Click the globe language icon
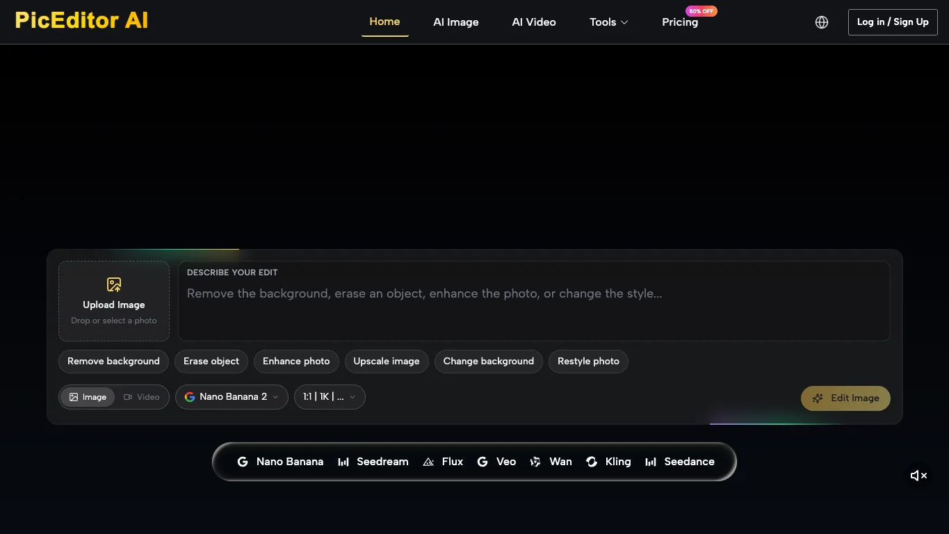This screenshot has width=949, height=534. tap(822, 22)
